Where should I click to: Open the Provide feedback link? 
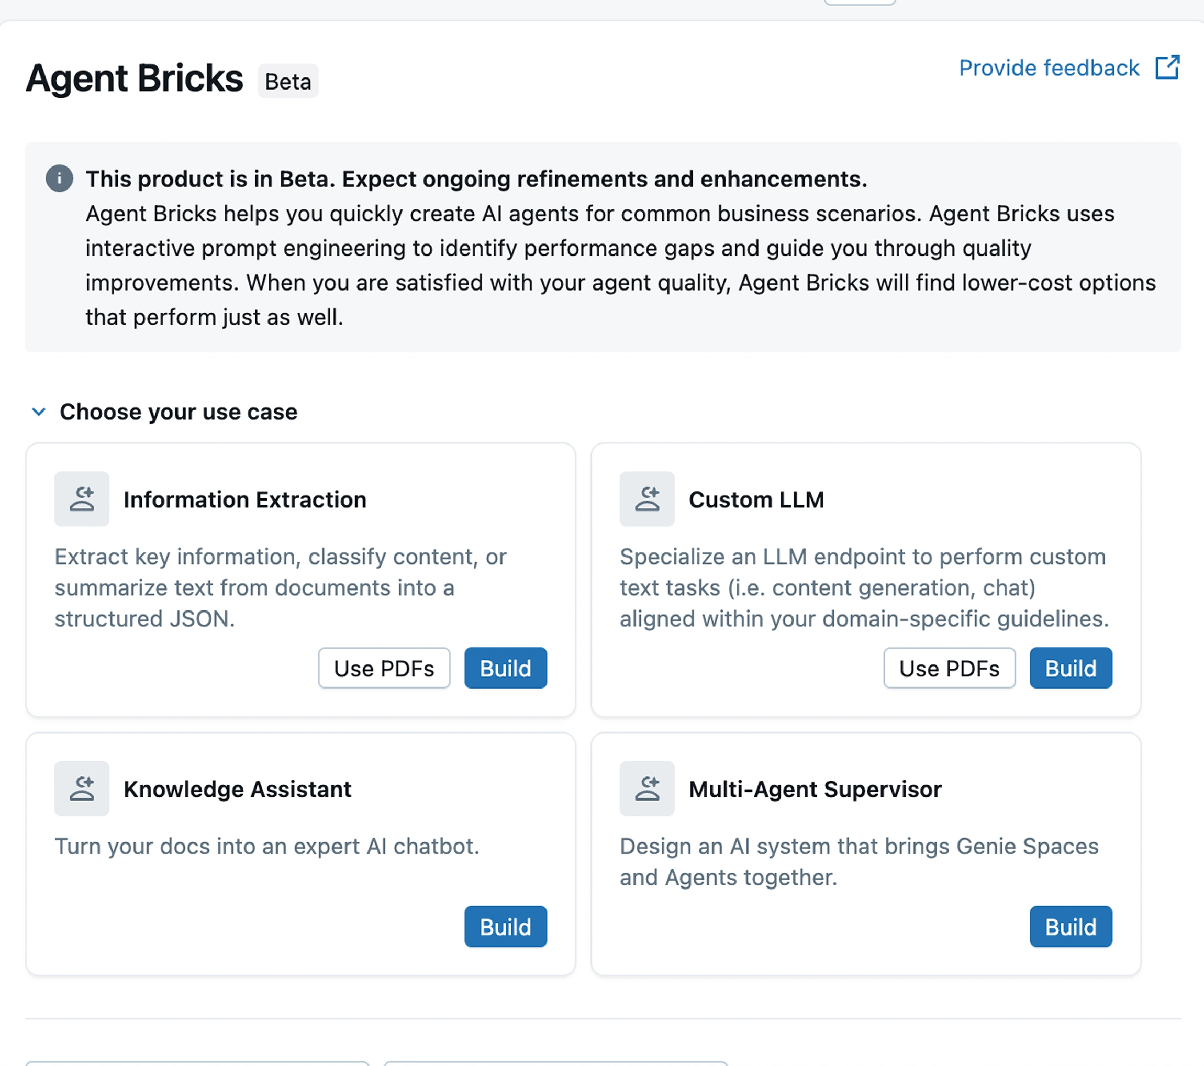(x=1049, y=69)
